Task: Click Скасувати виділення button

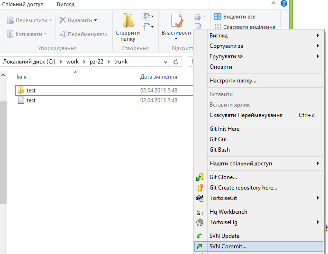Action: 245,27
